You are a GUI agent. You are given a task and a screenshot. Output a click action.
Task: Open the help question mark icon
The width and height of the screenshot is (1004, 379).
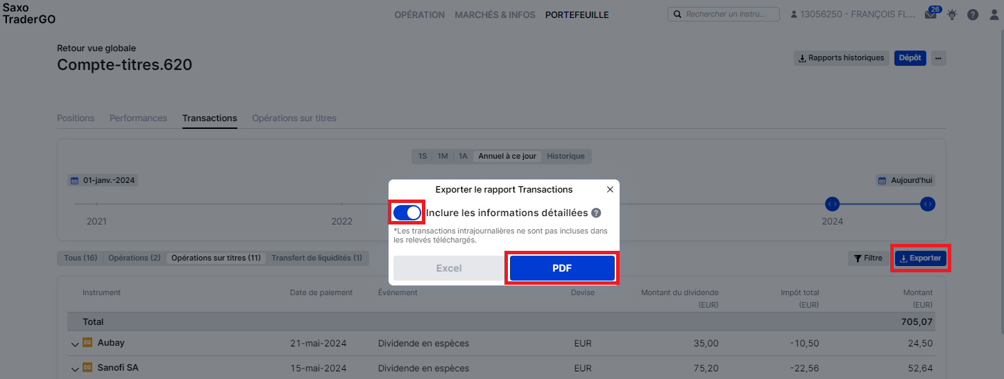[973, 14]
